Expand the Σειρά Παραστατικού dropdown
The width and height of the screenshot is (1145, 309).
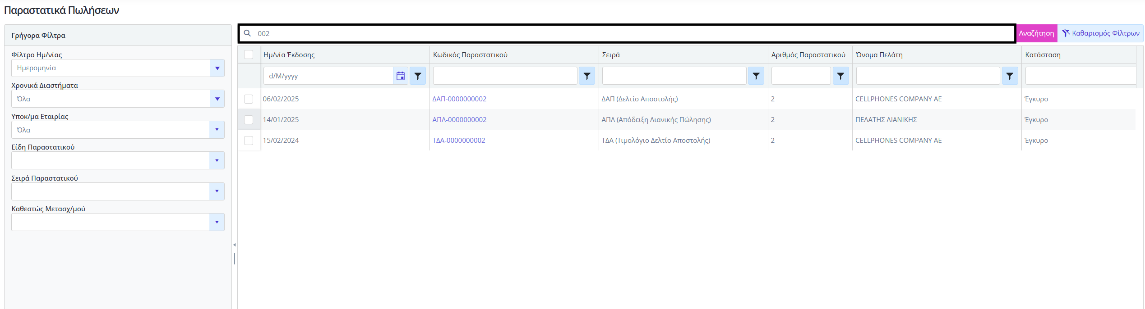[217, 191]
